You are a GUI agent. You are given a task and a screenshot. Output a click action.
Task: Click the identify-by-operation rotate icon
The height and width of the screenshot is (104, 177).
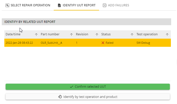60,97
